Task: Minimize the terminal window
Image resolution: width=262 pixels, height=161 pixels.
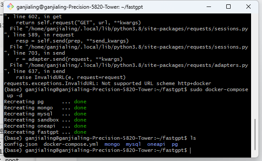Action: click(209, 7)
